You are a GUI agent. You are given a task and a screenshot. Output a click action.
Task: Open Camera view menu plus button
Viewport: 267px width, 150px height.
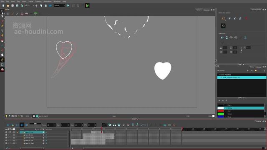[x=212, y=10]
